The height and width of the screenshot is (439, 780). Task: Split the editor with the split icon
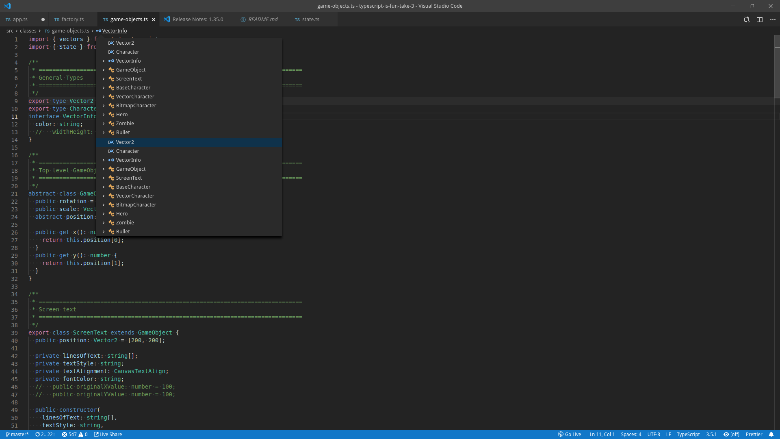pyautogui.click(x=760, y=19)
